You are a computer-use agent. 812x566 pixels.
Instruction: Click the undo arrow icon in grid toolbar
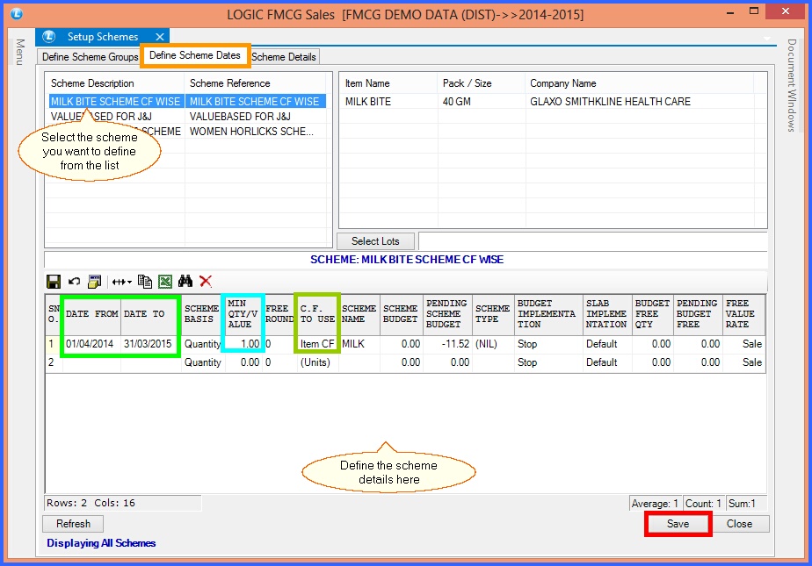click(74, 282)
